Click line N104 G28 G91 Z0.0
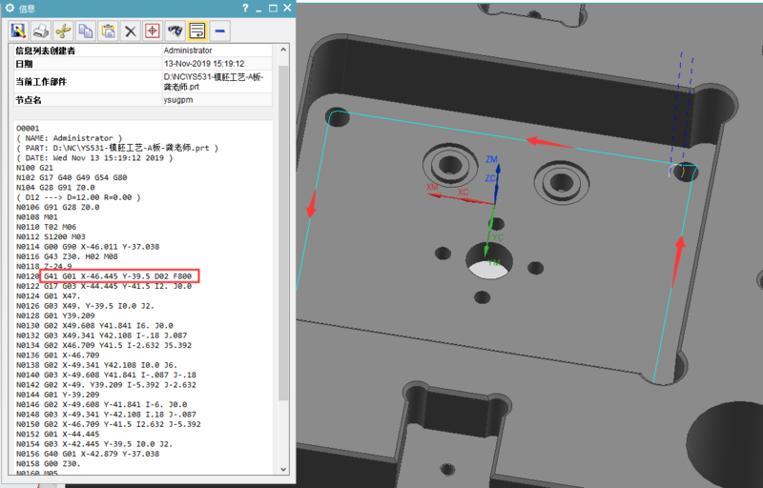Screen dimensions: 763x488 tap(55, 187)
